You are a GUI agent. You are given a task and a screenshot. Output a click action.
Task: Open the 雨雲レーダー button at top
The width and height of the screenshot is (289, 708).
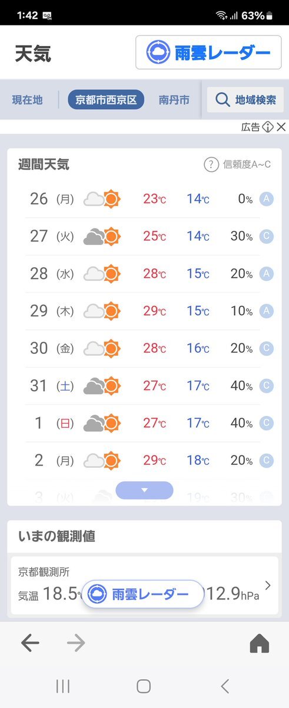click(208, 53)
